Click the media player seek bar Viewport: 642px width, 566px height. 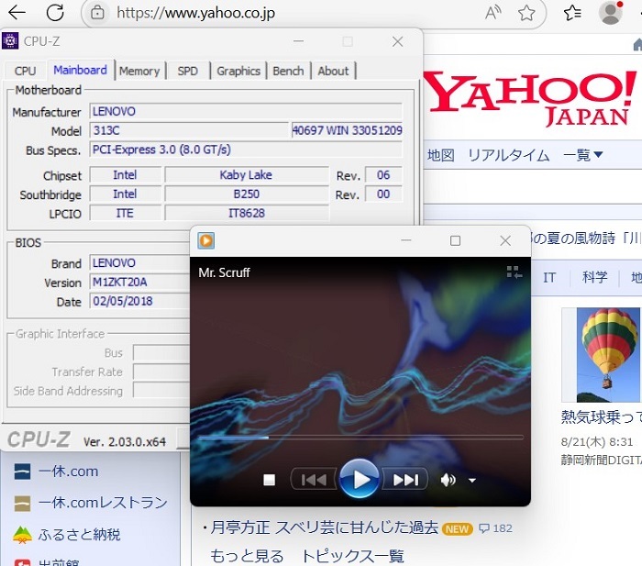(360, 438)
